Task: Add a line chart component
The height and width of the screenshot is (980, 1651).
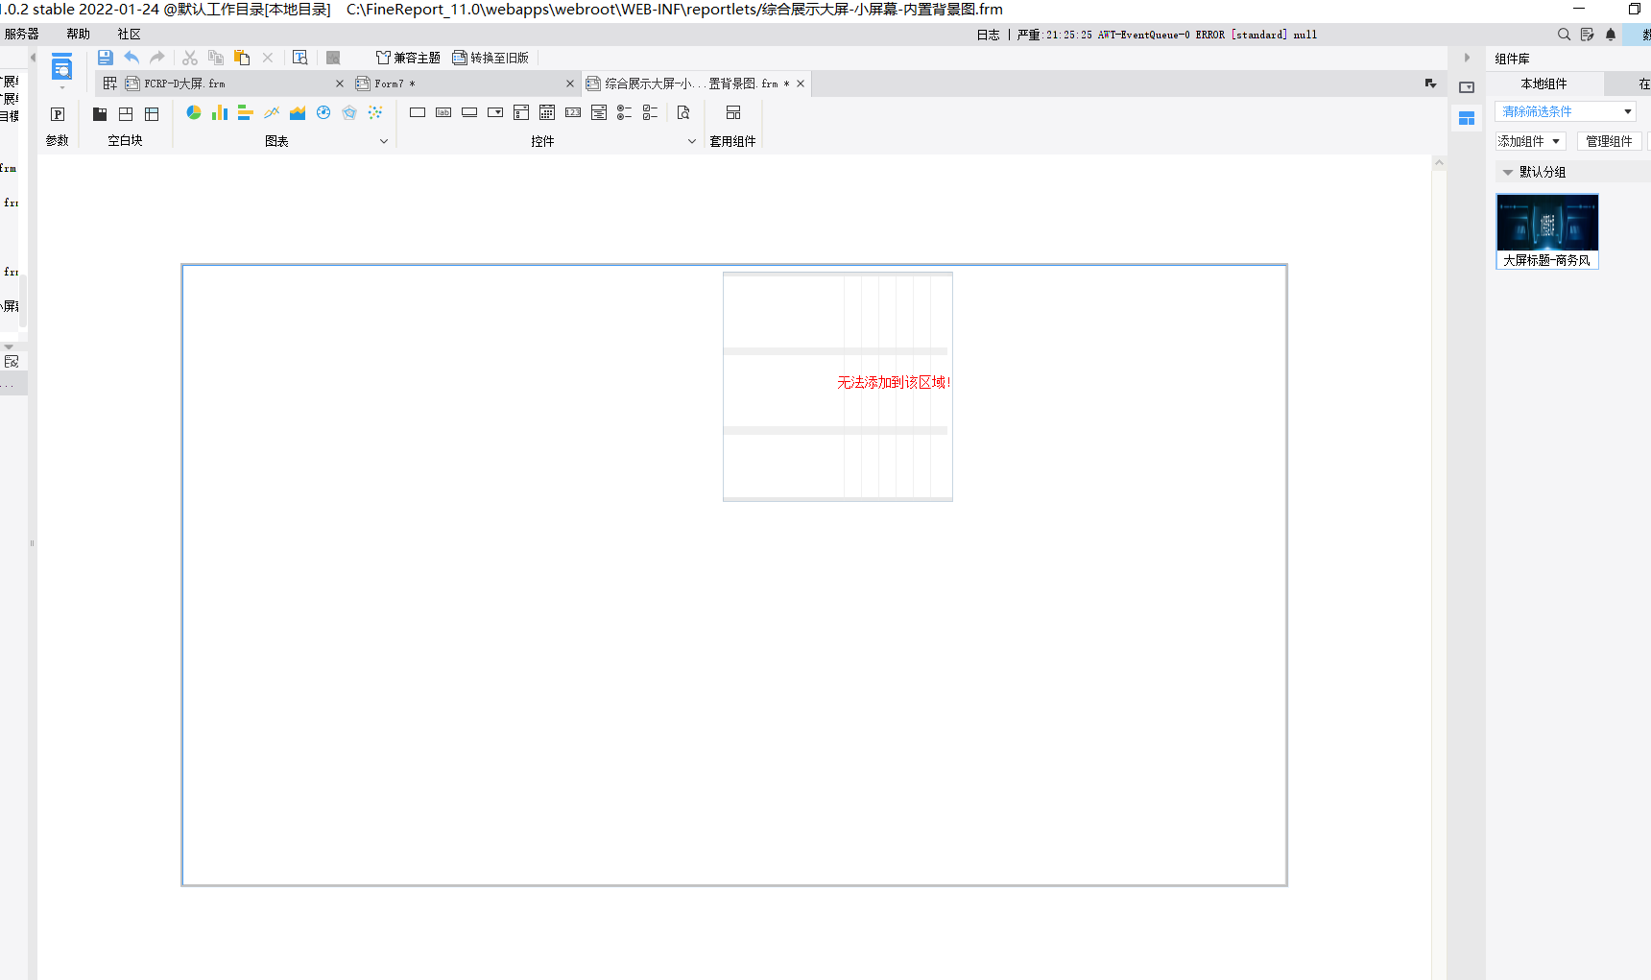Action: coord(272,113)
